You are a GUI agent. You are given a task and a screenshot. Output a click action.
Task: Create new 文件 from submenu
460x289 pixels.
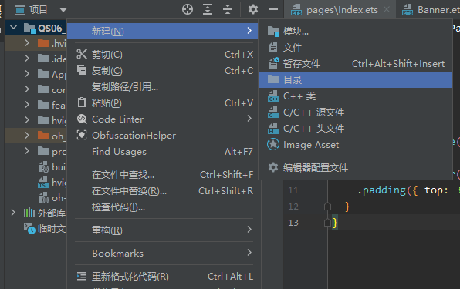pyautogui.click(x=355, y=48)
